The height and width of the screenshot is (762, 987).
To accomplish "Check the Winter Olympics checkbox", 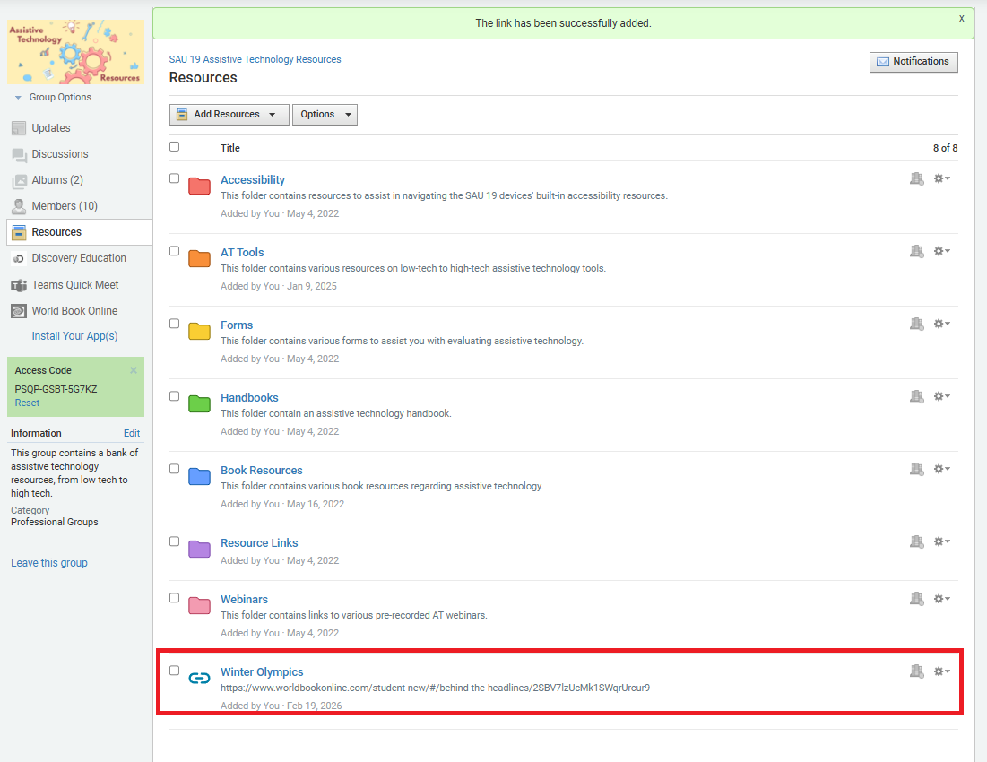I will pos(175,671).
